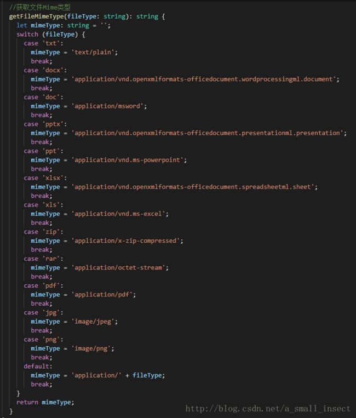Click the case 'png' label
Image resolution: width=356 pixels, height=418 pixels.
click(43, 339)
